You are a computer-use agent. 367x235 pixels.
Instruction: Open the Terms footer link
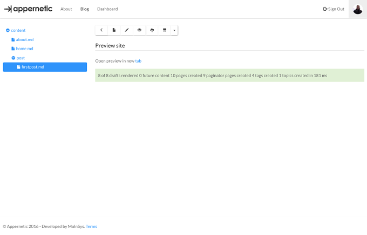pyautogui.click(x=91, y=226)
